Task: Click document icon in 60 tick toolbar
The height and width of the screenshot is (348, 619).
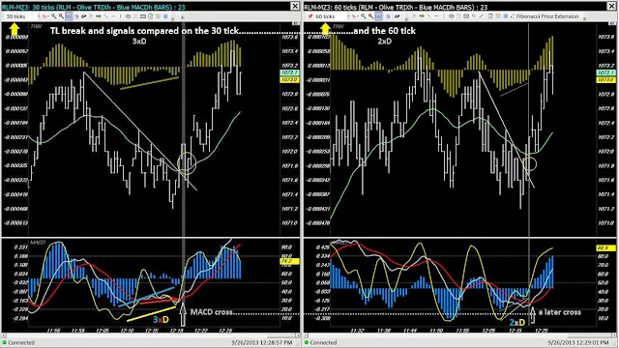Action: [490, 16]
